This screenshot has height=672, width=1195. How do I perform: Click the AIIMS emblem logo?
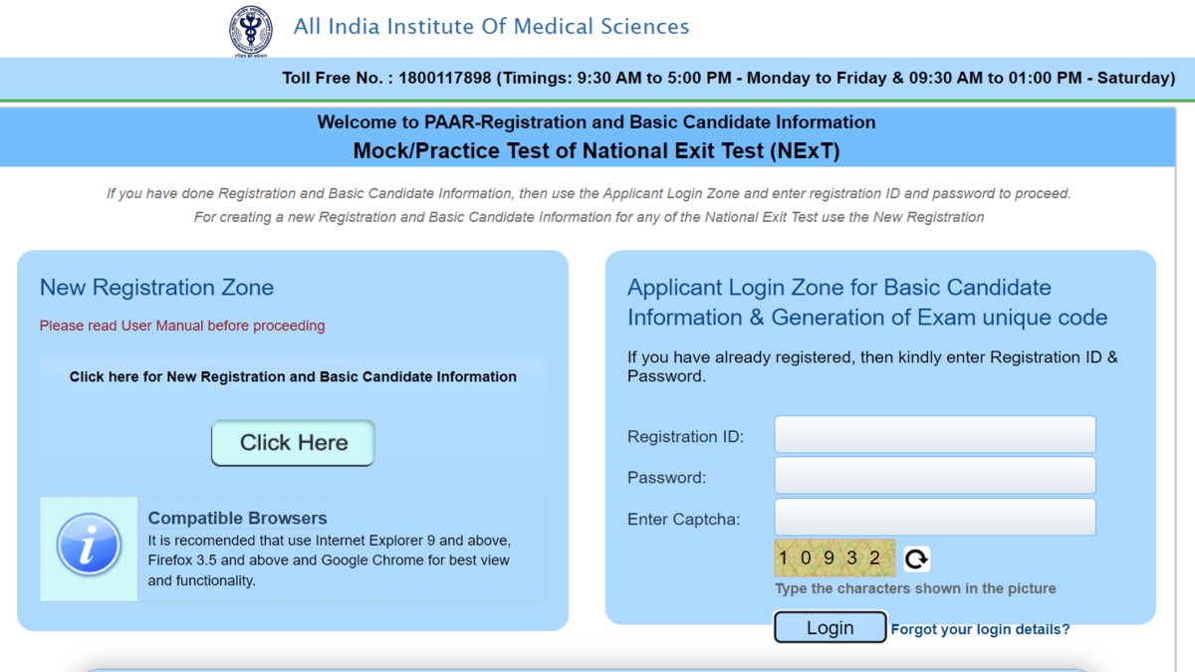251,30
